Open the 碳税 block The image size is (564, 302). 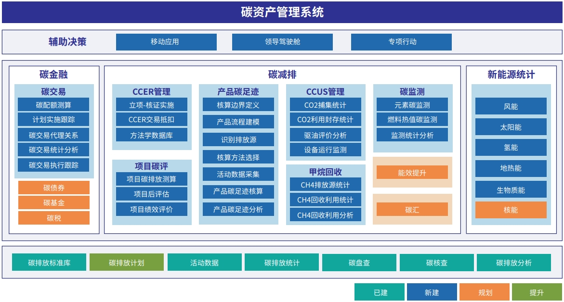point(54,218)
